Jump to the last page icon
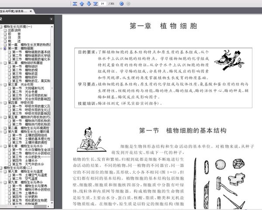 [95, 3]
